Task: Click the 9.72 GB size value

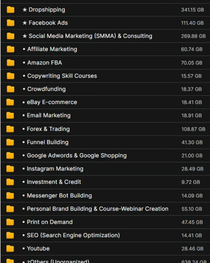Action: 191,182
